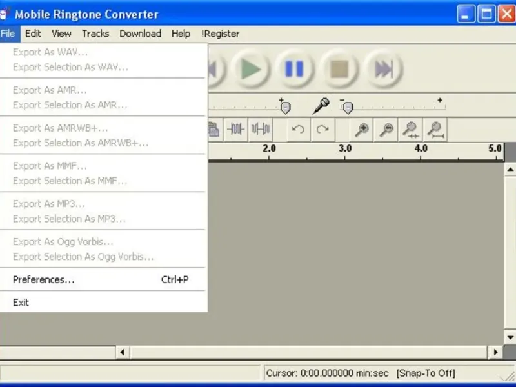Click Export Selection As AMR... entry

(103, 105)
